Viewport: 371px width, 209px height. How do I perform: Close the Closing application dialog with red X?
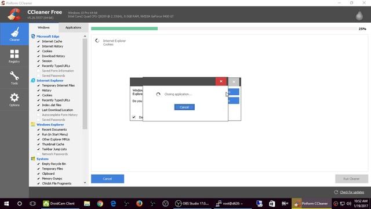coord(221,81)
